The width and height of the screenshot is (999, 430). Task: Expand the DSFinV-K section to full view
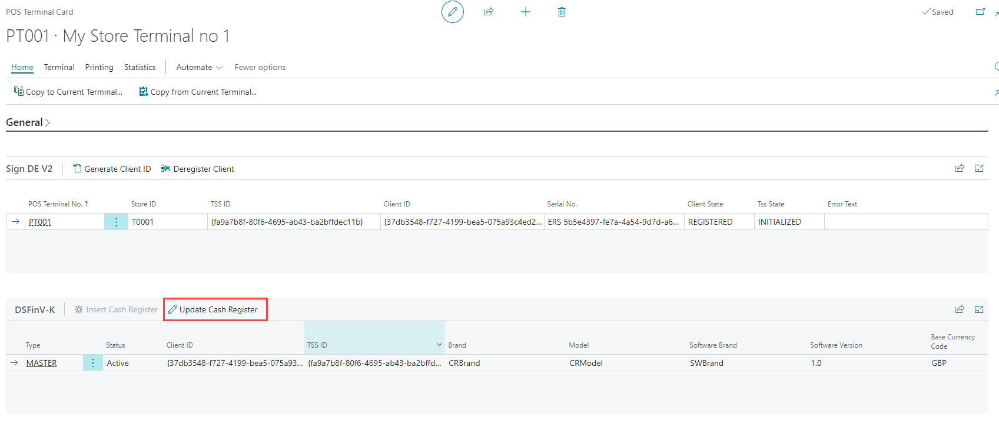point(979,309)
